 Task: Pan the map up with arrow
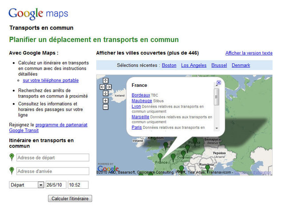click(x=105, y=81)
